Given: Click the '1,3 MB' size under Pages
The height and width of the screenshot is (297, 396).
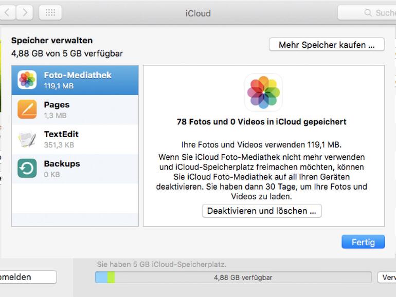Looking at the screenshot, I should click(55, 116).
